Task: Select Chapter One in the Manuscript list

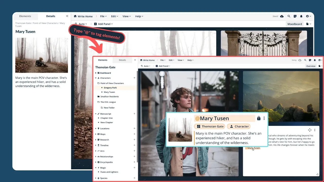Action: (x=106, y=118)
